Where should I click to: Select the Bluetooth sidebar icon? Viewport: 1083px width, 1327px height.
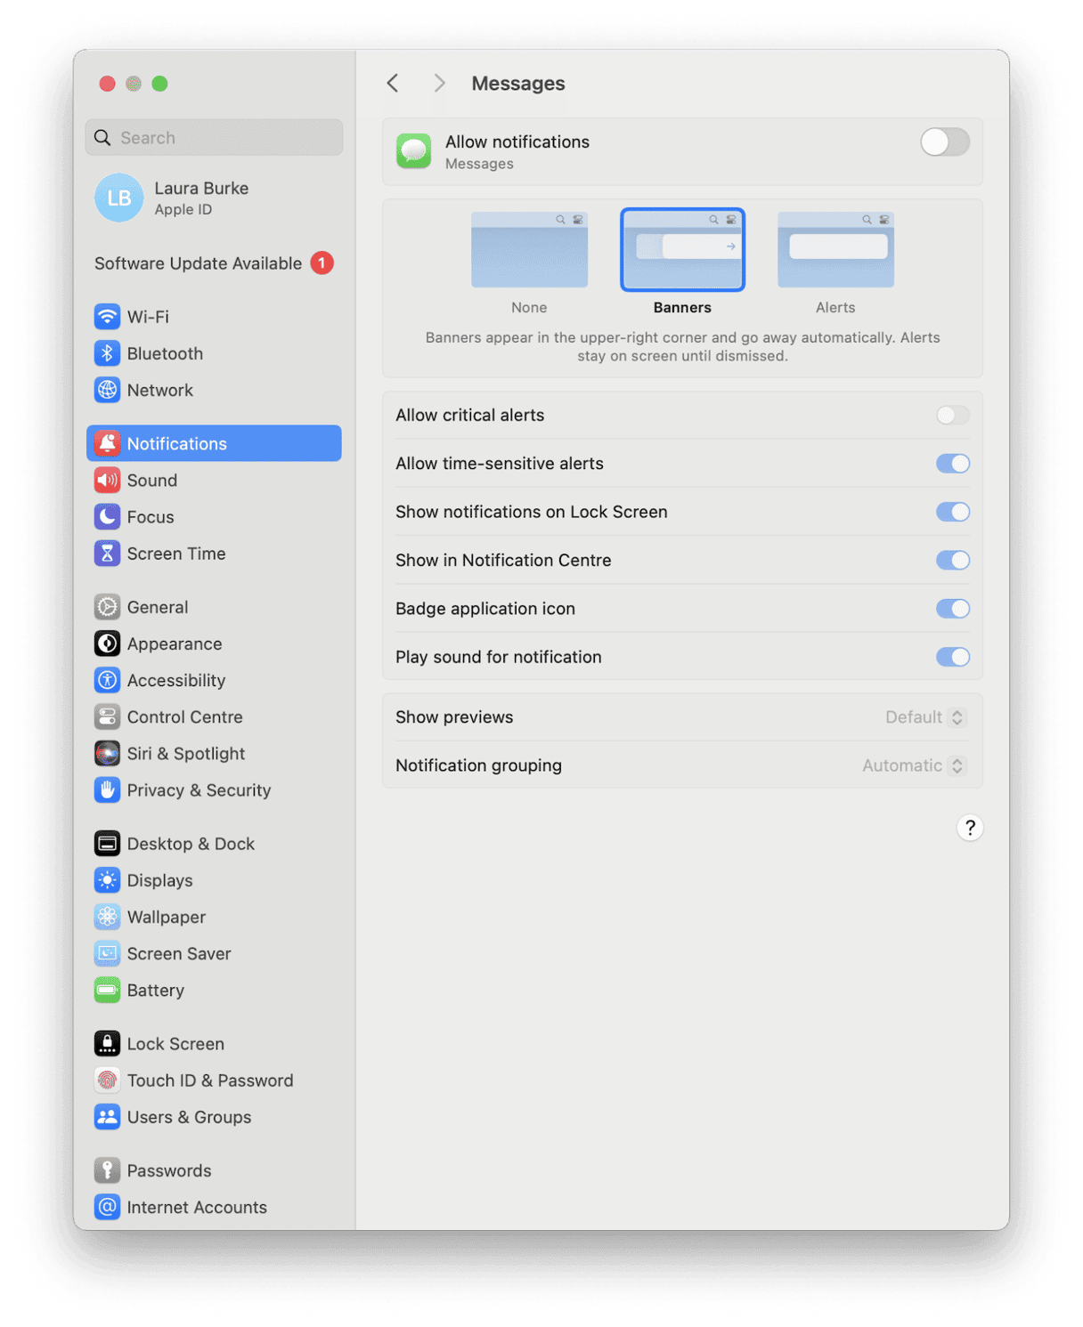click(107, 353)
